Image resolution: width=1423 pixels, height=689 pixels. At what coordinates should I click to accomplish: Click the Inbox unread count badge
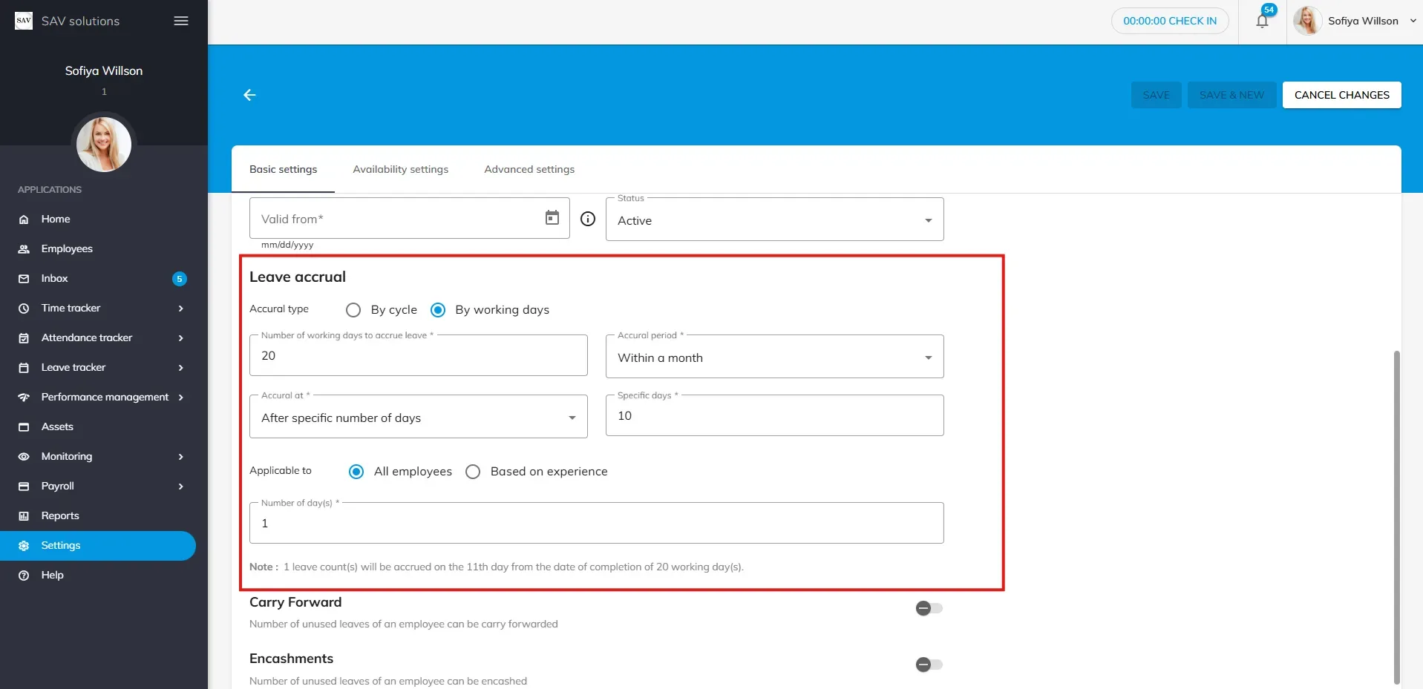pyautogui.click(x=180, y=279)
